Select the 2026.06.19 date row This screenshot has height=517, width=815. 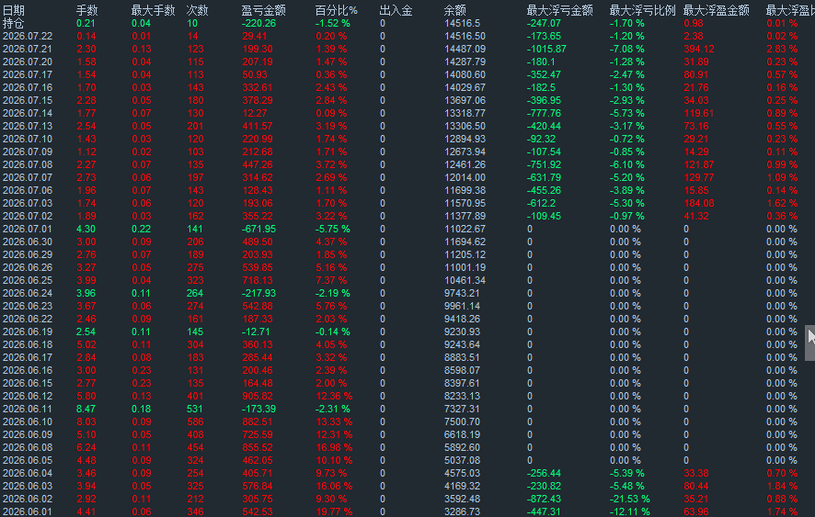coord(28,332)
